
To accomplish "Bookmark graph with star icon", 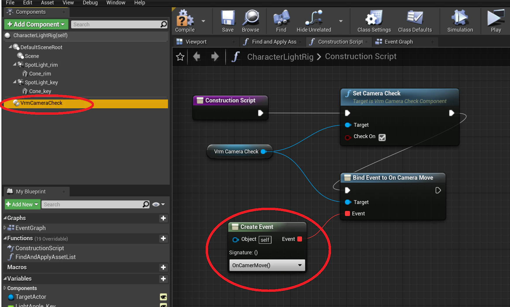I will (180, 56).
